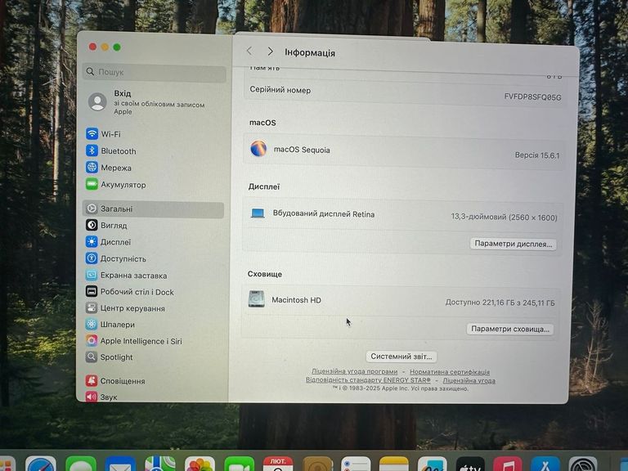Open App Store from the Dock

(545, 464)
